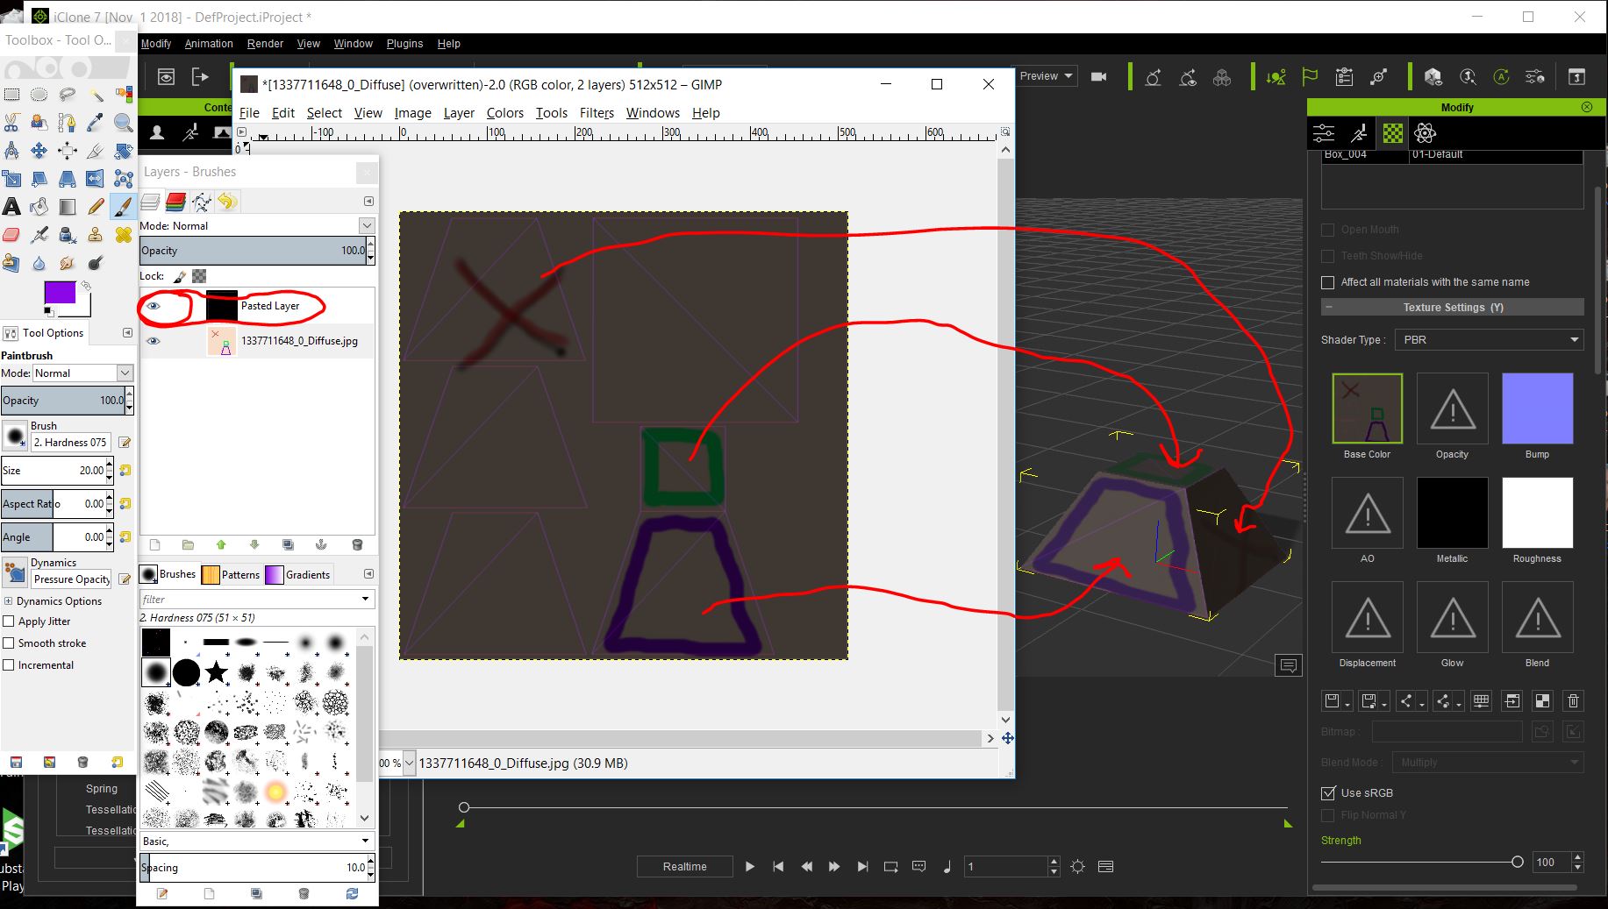This screenshot has width=1608, height=909.
Task: Select the Free Select lasso tool
Action: 68,95
